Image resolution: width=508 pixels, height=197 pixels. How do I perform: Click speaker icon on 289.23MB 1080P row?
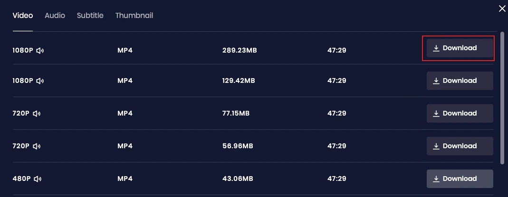(x=40, y=48)
